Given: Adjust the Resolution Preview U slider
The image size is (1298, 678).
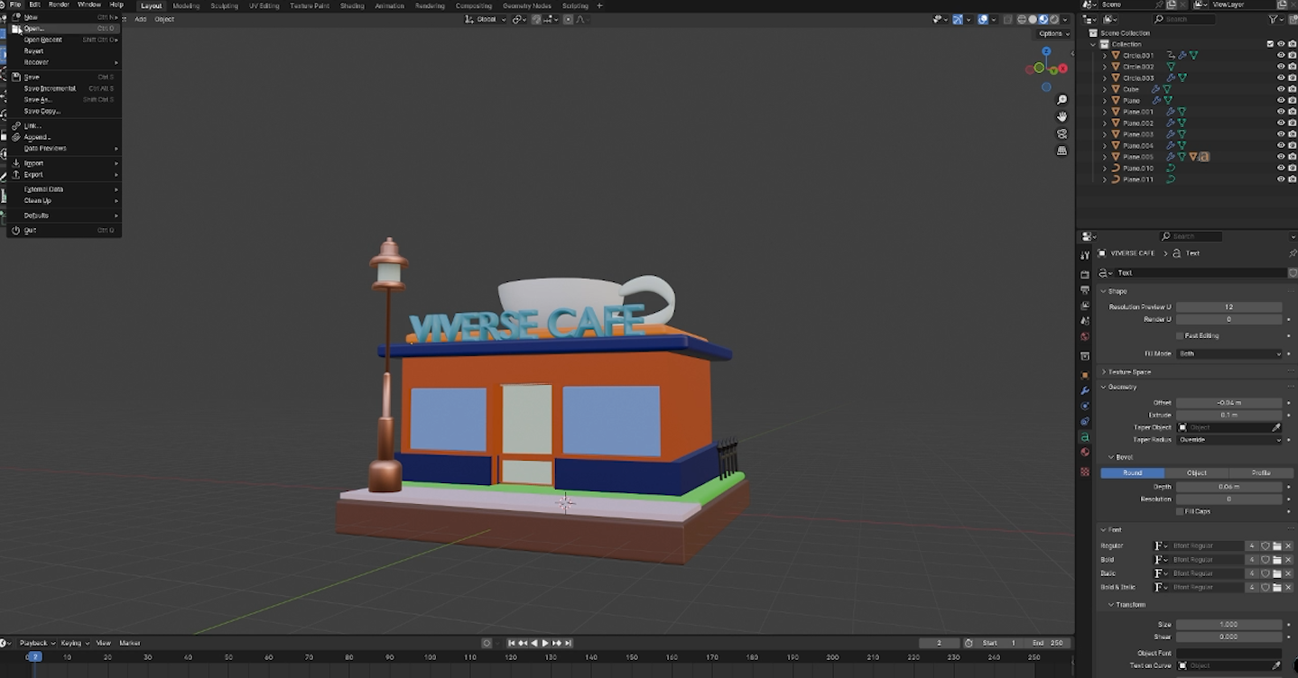Looking at the screenshot, I should click(1229, 307).
